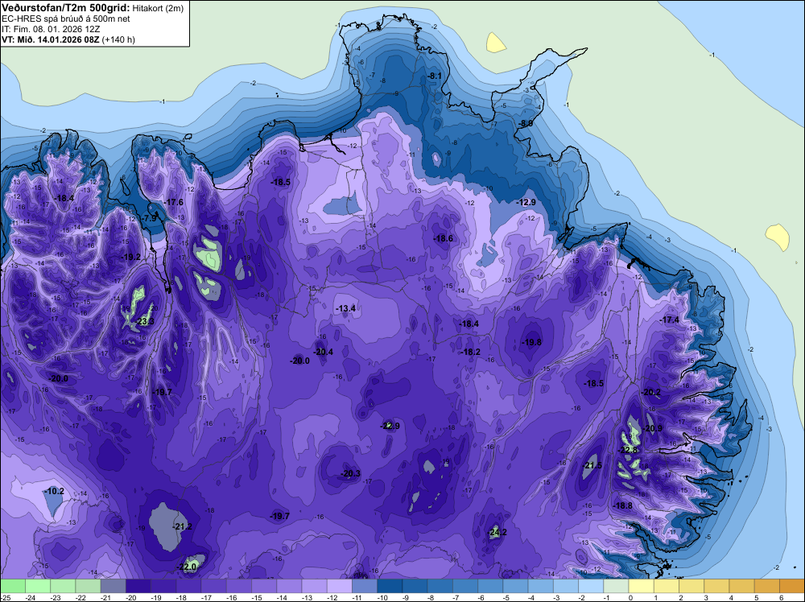Viewport: 805px width, 602px height.
Task: Click the bold -22.9 temperature value on the map
Action: tap(390, 426)
